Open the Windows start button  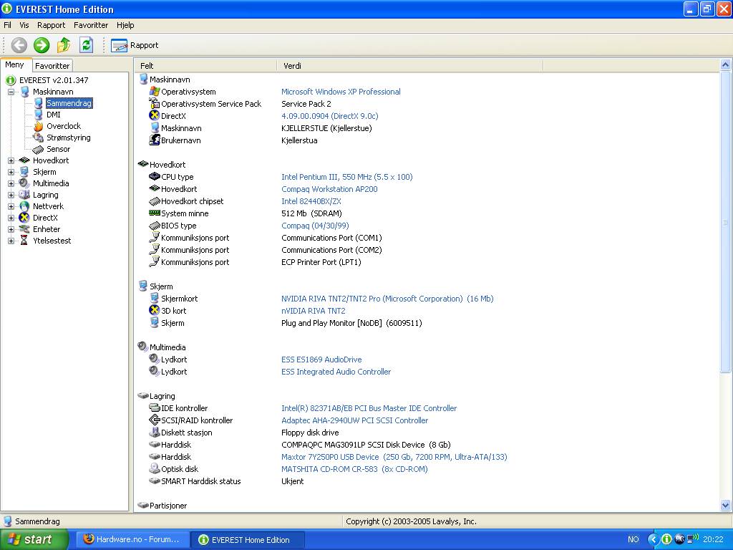[34, 539]
